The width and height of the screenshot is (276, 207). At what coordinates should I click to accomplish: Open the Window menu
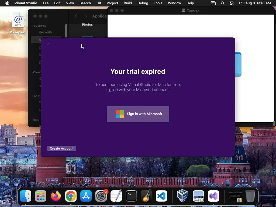tap(174, 3)
